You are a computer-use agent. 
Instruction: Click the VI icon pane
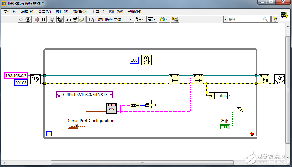tap(285, 15)
